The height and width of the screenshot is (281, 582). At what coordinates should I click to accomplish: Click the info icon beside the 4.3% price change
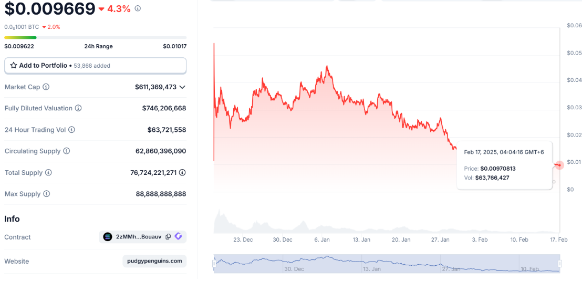[138, 8]
